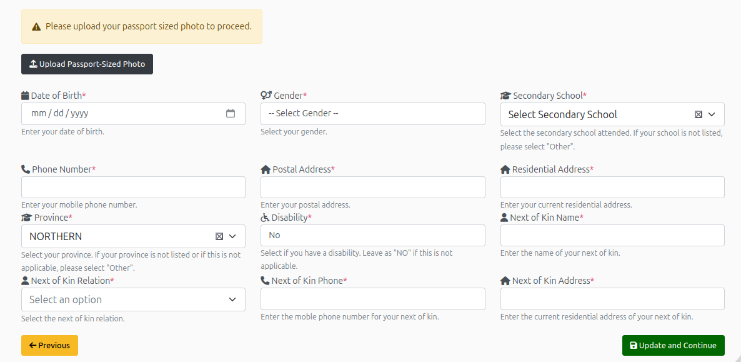The height and width of the screenshot is (362, 741).
Task: Click the phone icon beside Phone Number
Action: point(26,169)
